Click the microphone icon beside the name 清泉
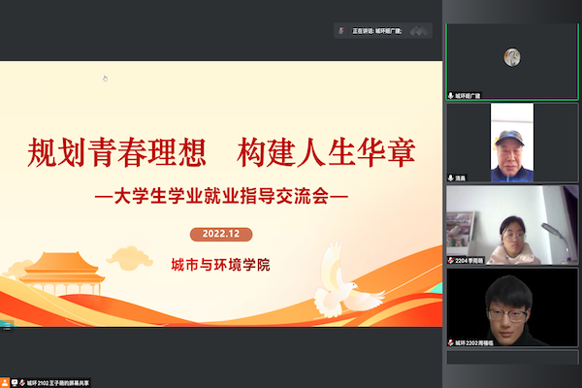 point(451,178)
